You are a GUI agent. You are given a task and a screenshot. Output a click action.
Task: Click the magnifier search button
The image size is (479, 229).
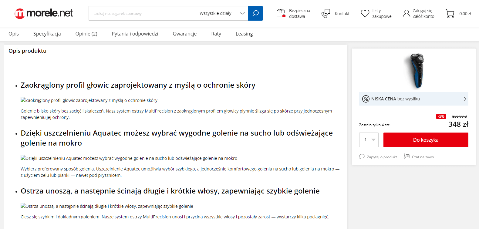(x=255, y=13)
